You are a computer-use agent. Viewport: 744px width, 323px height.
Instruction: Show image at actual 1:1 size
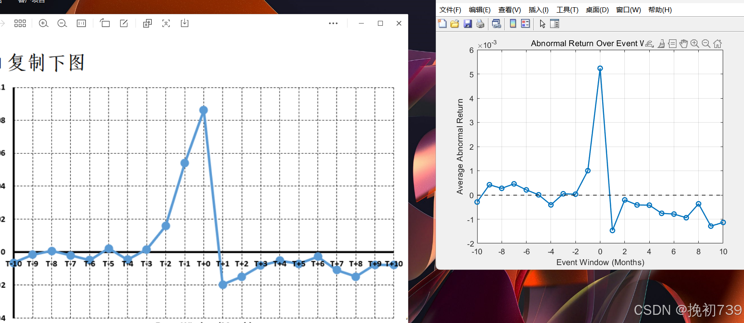82,24
